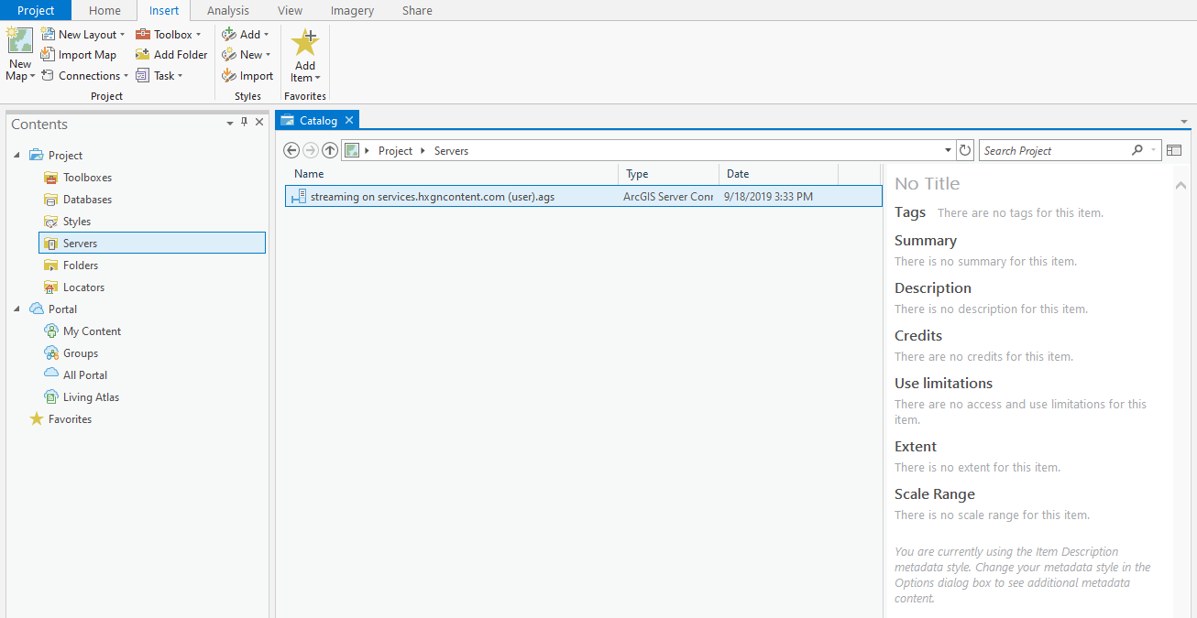Navigate up one level in Catalog
This screenshot has width=1197, height=618.
click(330, 150)
